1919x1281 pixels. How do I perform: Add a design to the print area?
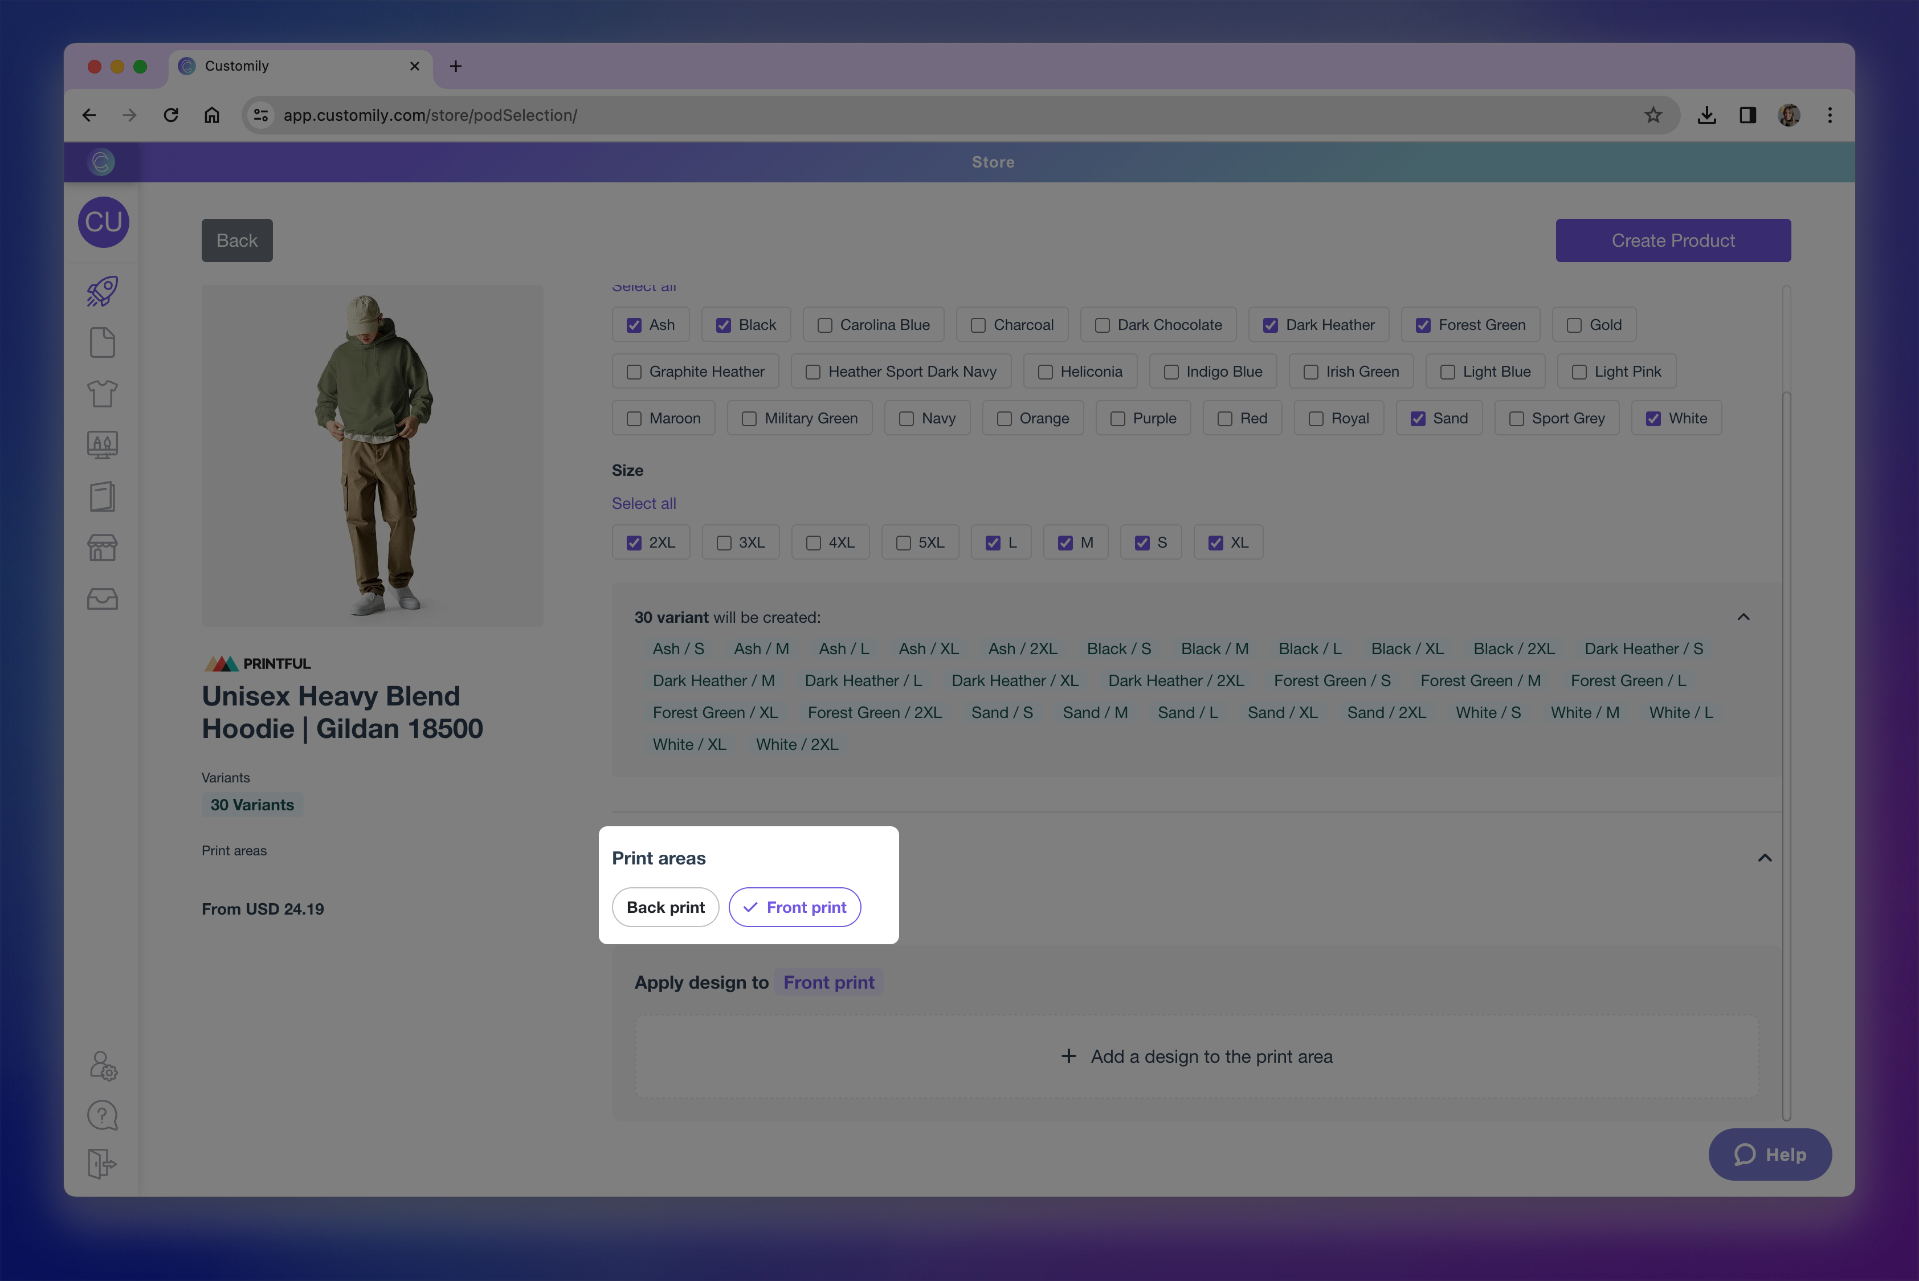1197,1056
